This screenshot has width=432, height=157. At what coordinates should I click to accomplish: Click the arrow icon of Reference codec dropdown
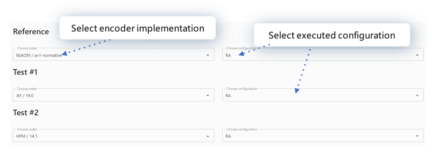[208, 55]
